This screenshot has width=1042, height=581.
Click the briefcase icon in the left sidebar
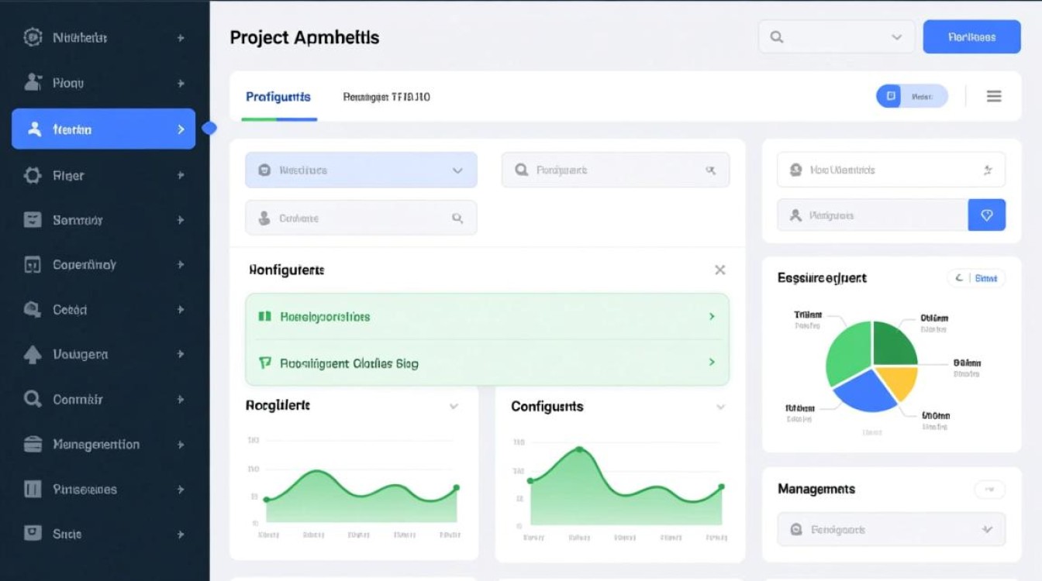pyautogui.click(x=33, y=444)
